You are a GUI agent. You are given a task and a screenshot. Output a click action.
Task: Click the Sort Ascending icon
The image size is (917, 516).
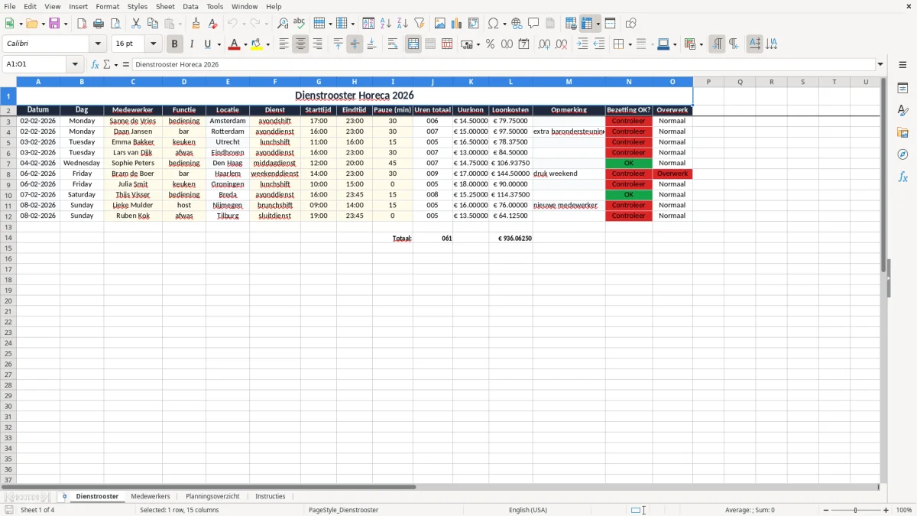[386, 24]
